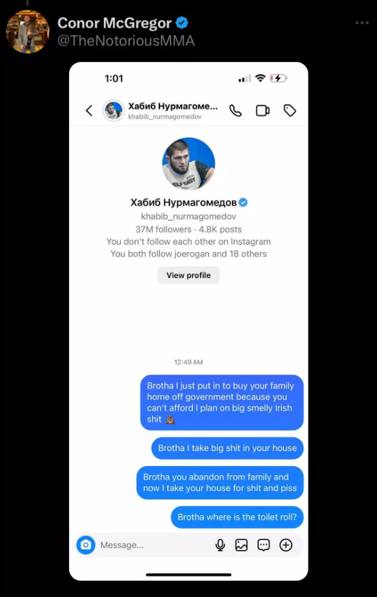Open the label tag icon in header
Screen dimensions: 377x597
pyautogui.click(x=290, y=111)
